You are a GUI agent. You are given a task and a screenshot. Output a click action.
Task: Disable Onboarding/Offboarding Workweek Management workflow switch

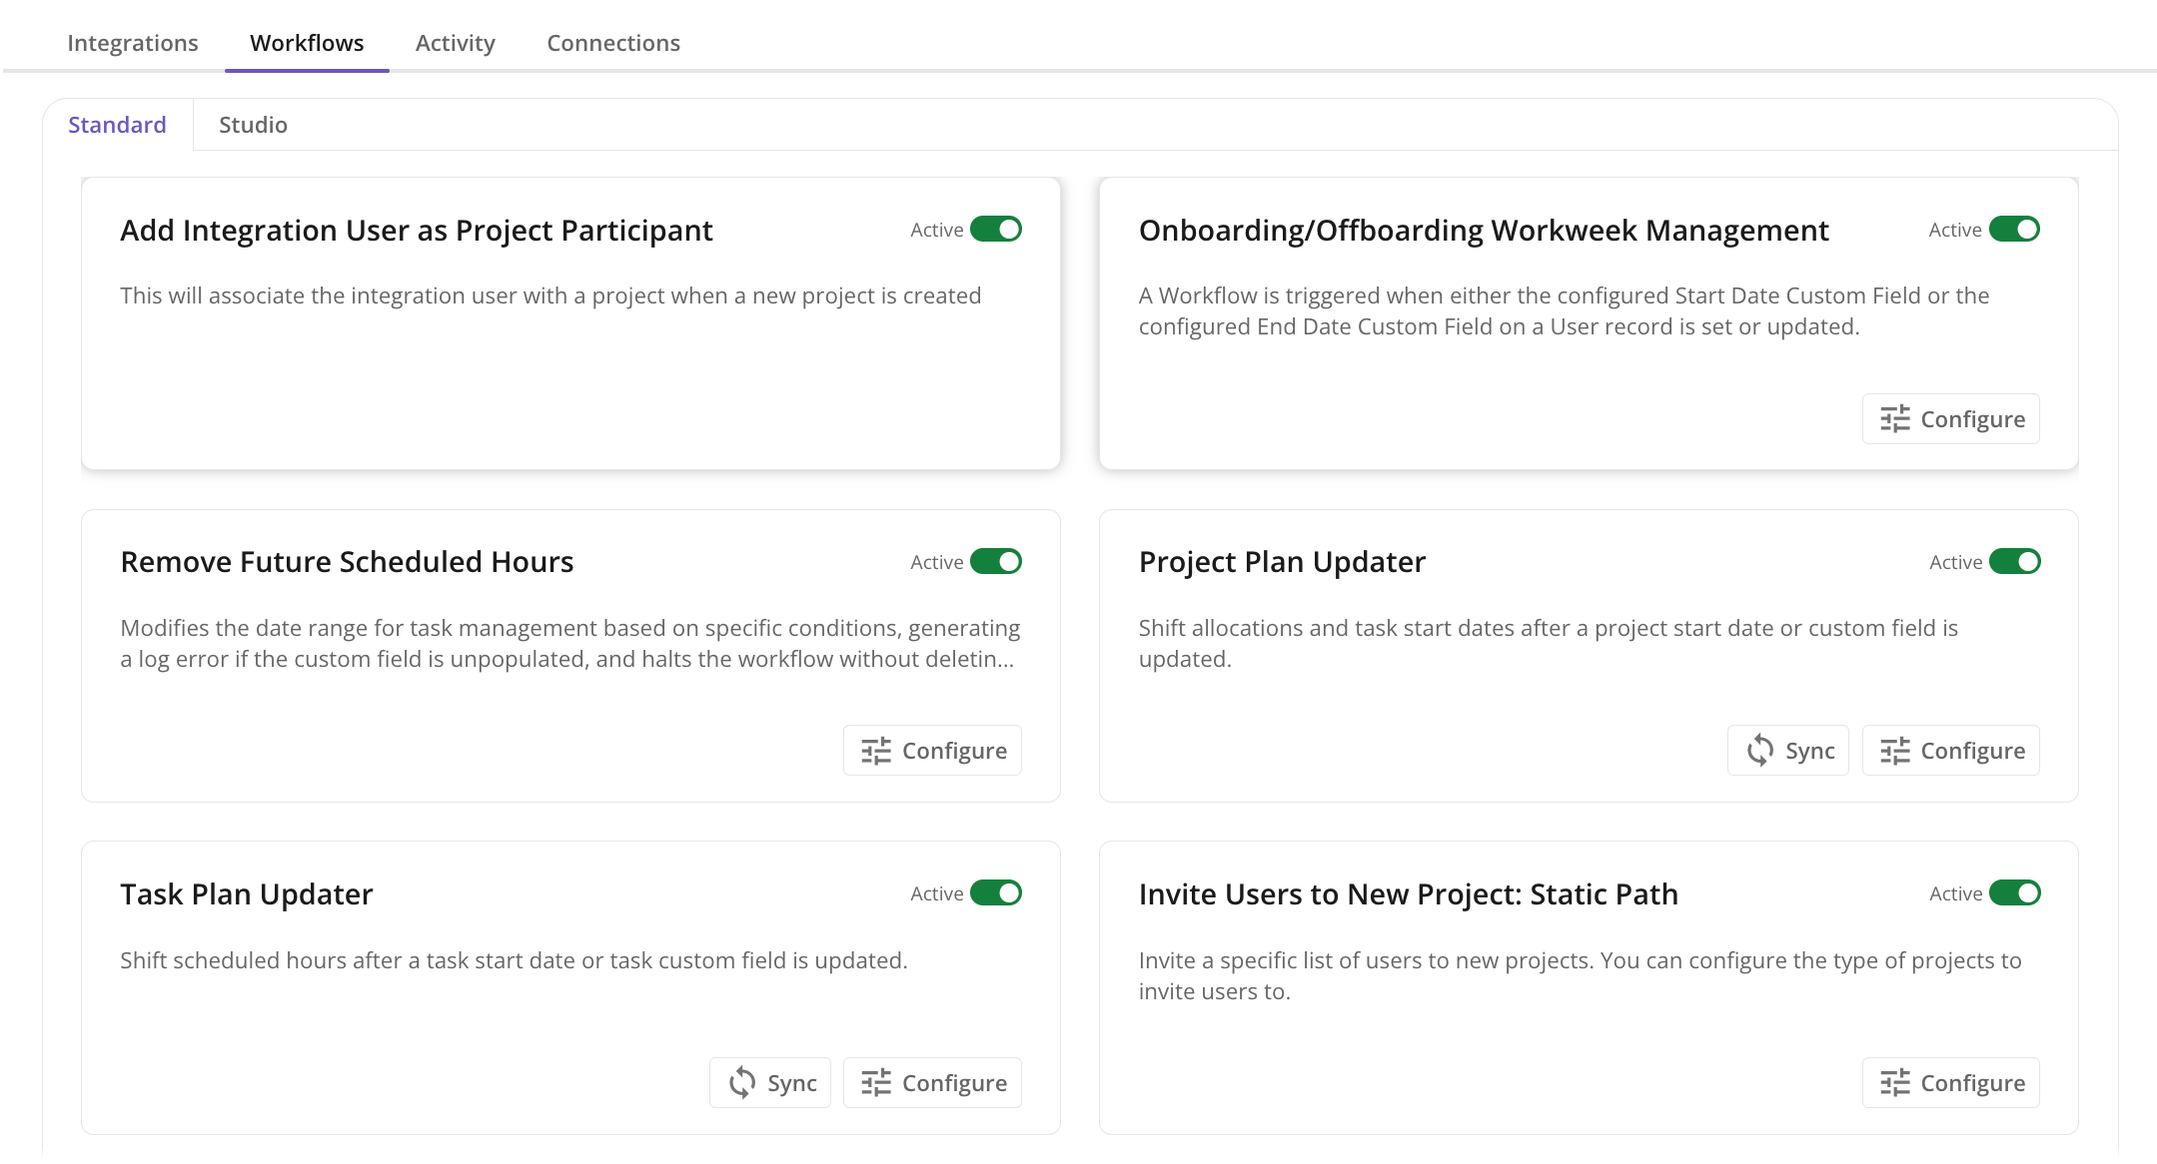(2014, 230)
